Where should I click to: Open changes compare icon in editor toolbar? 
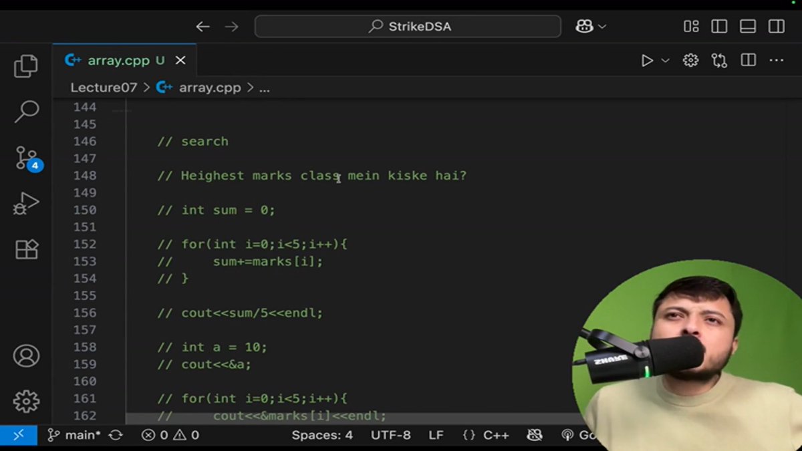pyautogui.click(x=719, y=61)
